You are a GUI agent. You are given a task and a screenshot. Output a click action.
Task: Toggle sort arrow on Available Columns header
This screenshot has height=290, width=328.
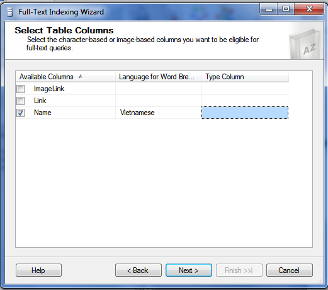coord(81,77)
